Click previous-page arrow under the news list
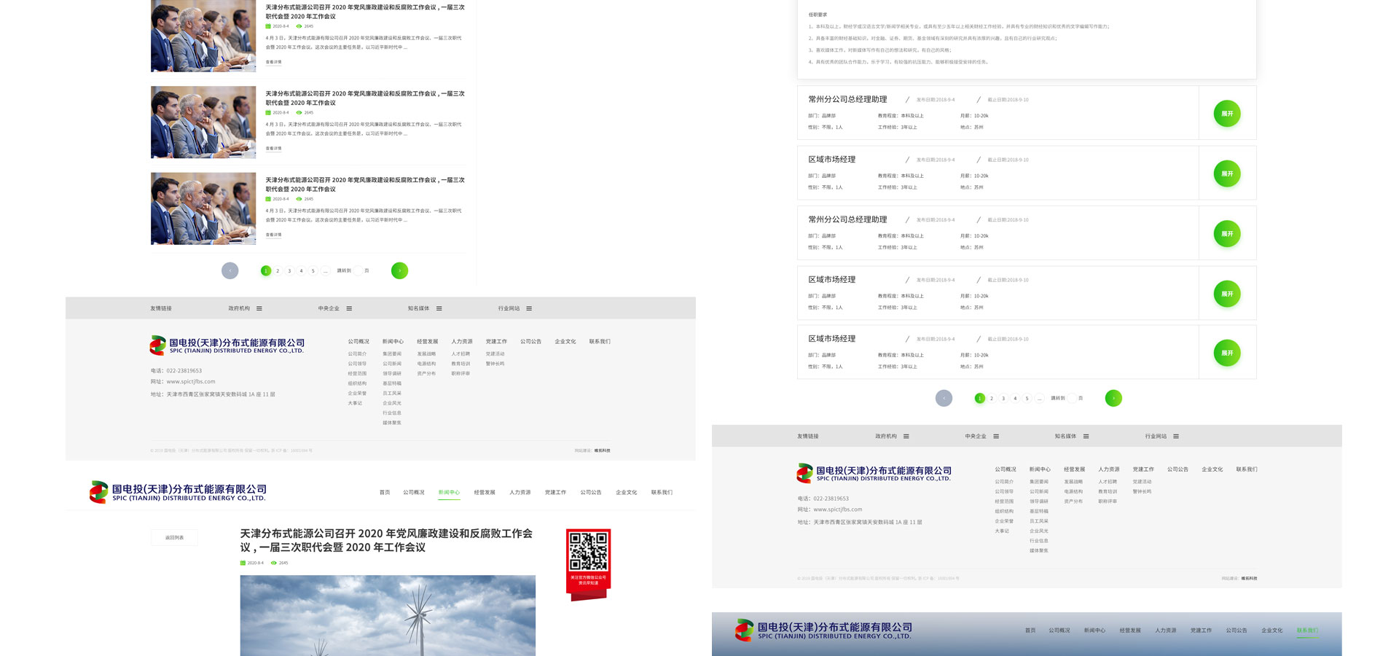1399x656 pixels. 230,270
